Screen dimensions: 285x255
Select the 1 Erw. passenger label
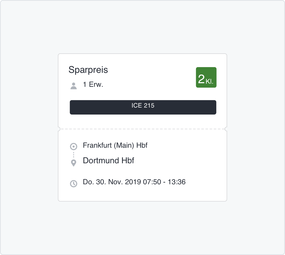coord(93,84)
